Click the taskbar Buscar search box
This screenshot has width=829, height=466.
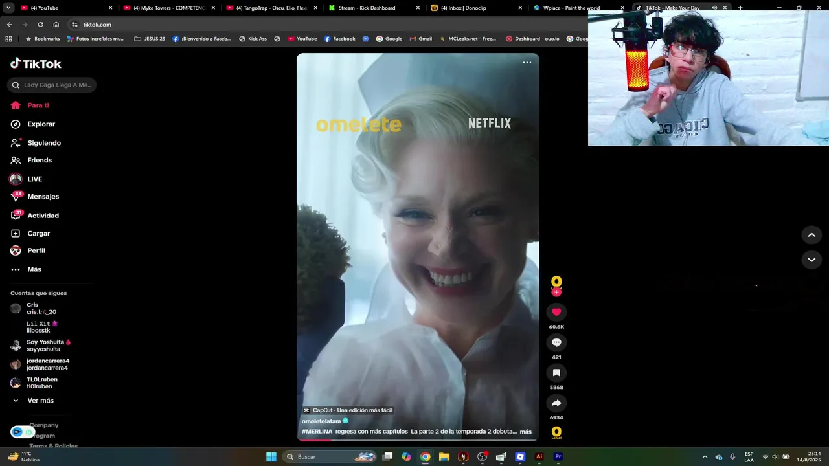(330, 456)
